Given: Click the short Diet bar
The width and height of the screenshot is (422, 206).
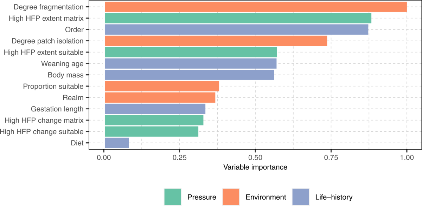Looking at the screenshot, I should [117, 143].
